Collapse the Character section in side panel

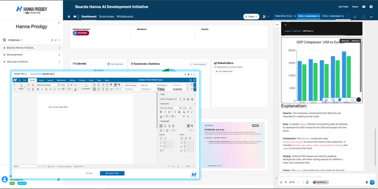159,103
